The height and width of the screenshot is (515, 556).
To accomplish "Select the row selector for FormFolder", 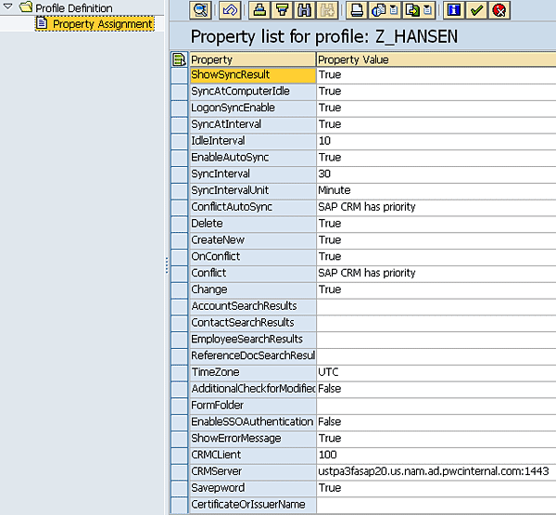I will pyautogui.click(x=179, y=406).
